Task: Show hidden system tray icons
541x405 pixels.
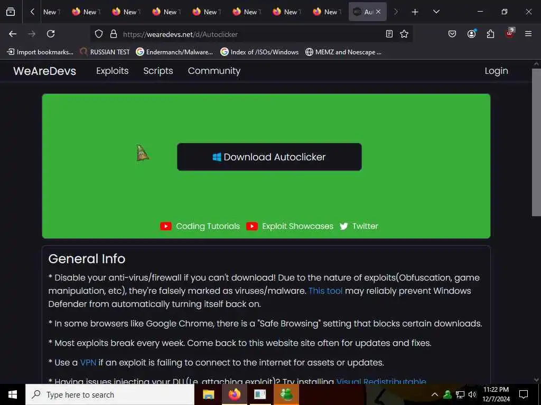Action: click(x=435, y=394)
